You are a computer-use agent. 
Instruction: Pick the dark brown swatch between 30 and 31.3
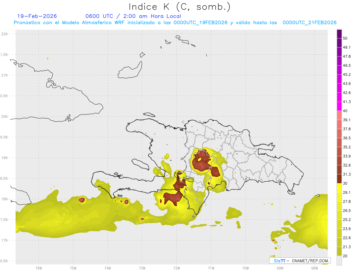[x=339, y=179]
